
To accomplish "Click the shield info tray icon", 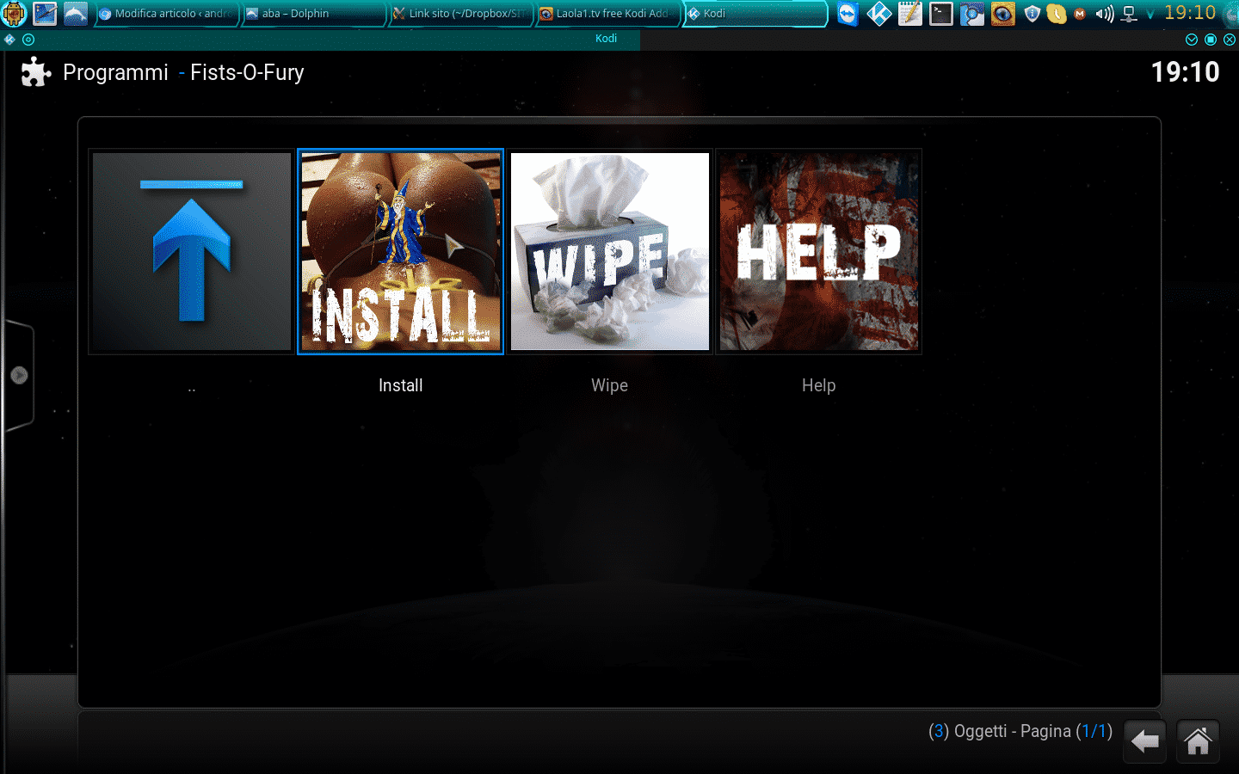I will (1032, 14).
